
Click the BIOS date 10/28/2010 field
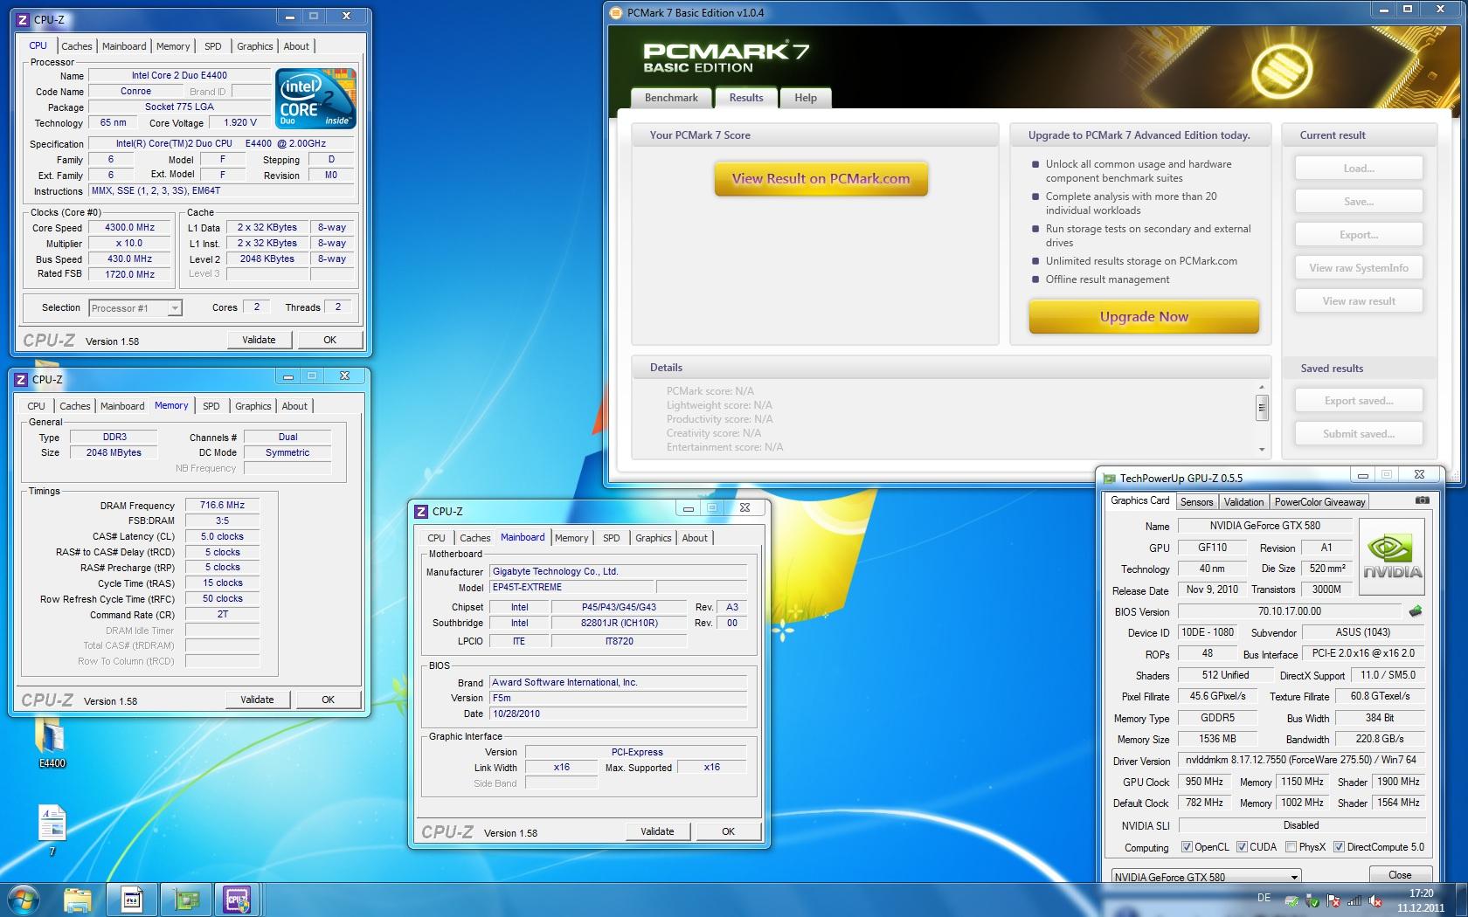pos(618,714)
